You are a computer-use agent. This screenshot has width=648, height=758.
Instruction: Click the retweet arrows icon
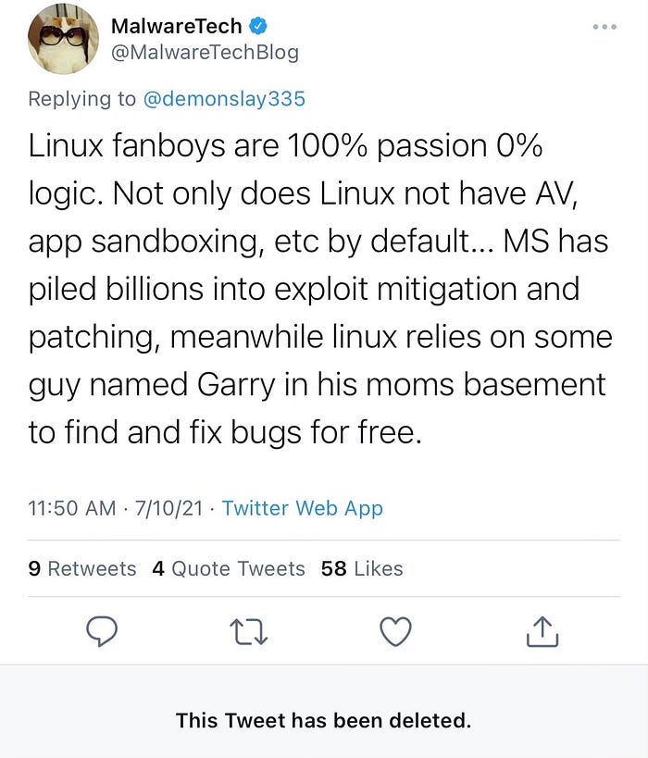(249, 632)
